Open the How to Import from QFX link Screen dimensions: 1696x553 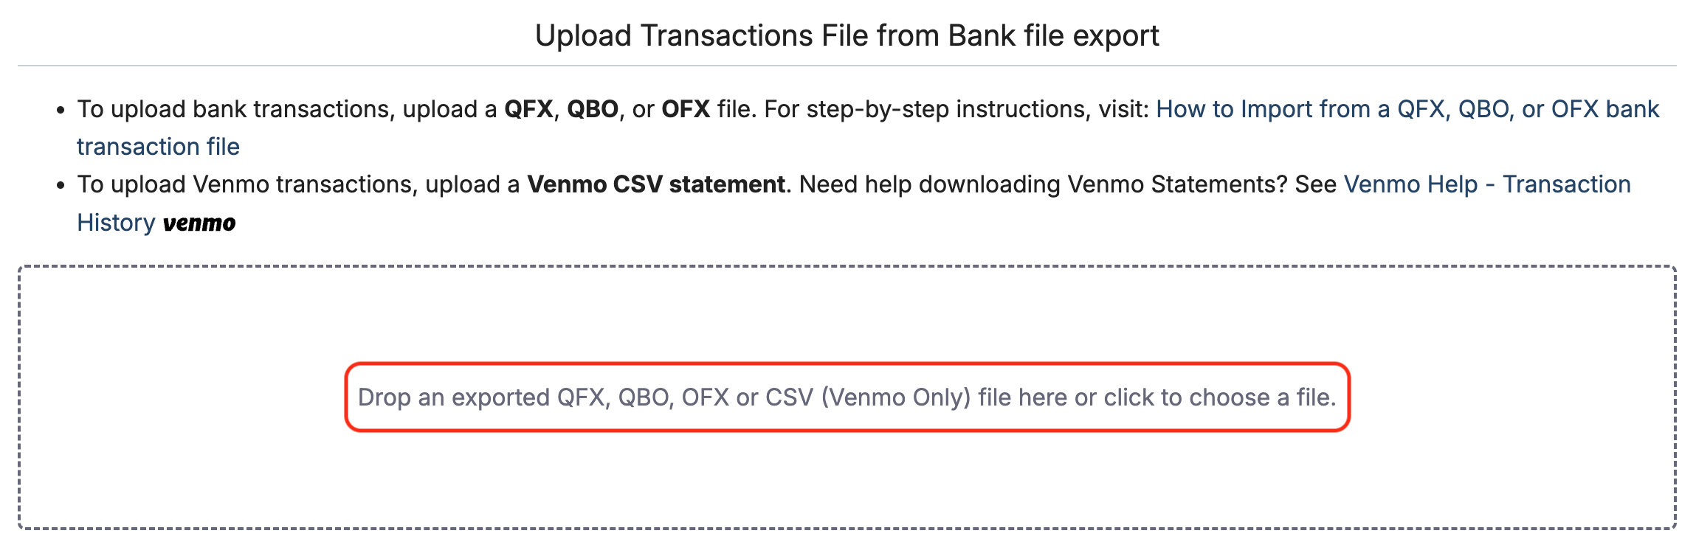pos(1407,109)
